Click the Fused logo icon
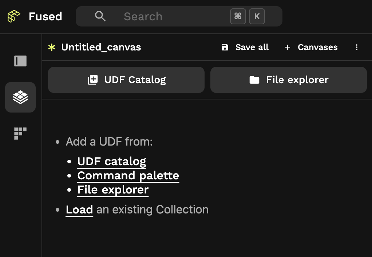 pyautogui.click(x=14, y=16)
